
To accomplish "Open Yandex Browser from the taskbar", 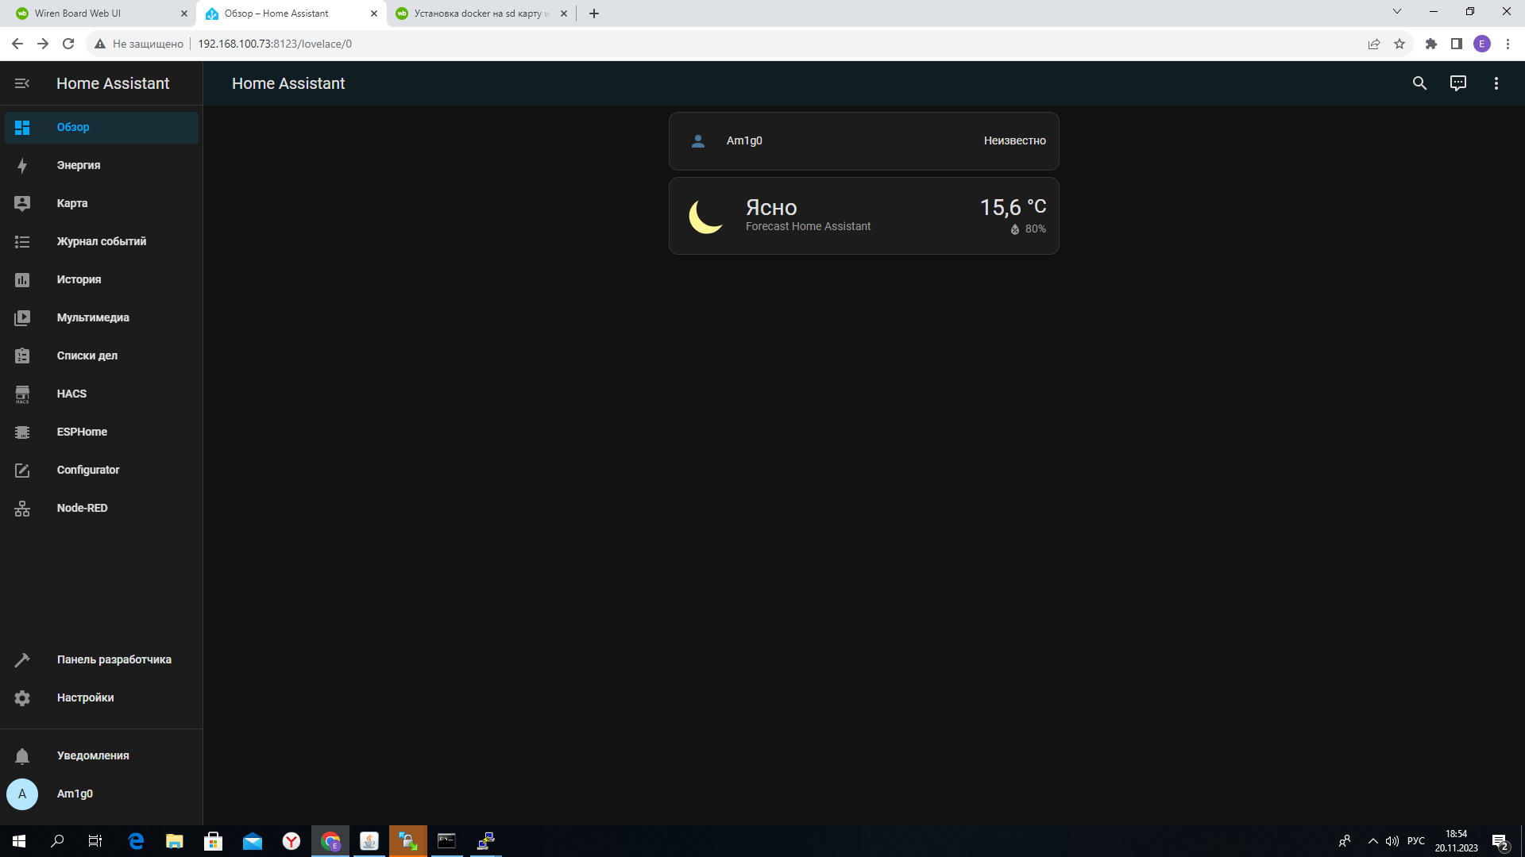I will coord(291,841).
